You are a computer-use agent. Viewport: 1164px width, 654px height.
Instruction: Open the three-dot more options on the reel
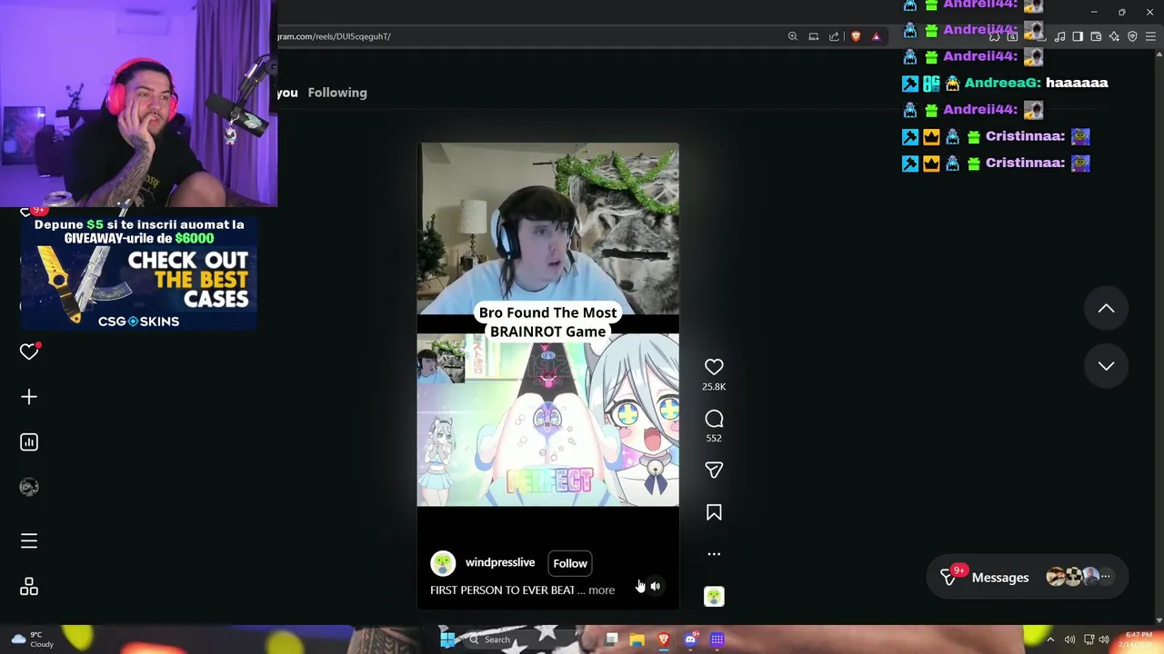(x=714, y=554)
